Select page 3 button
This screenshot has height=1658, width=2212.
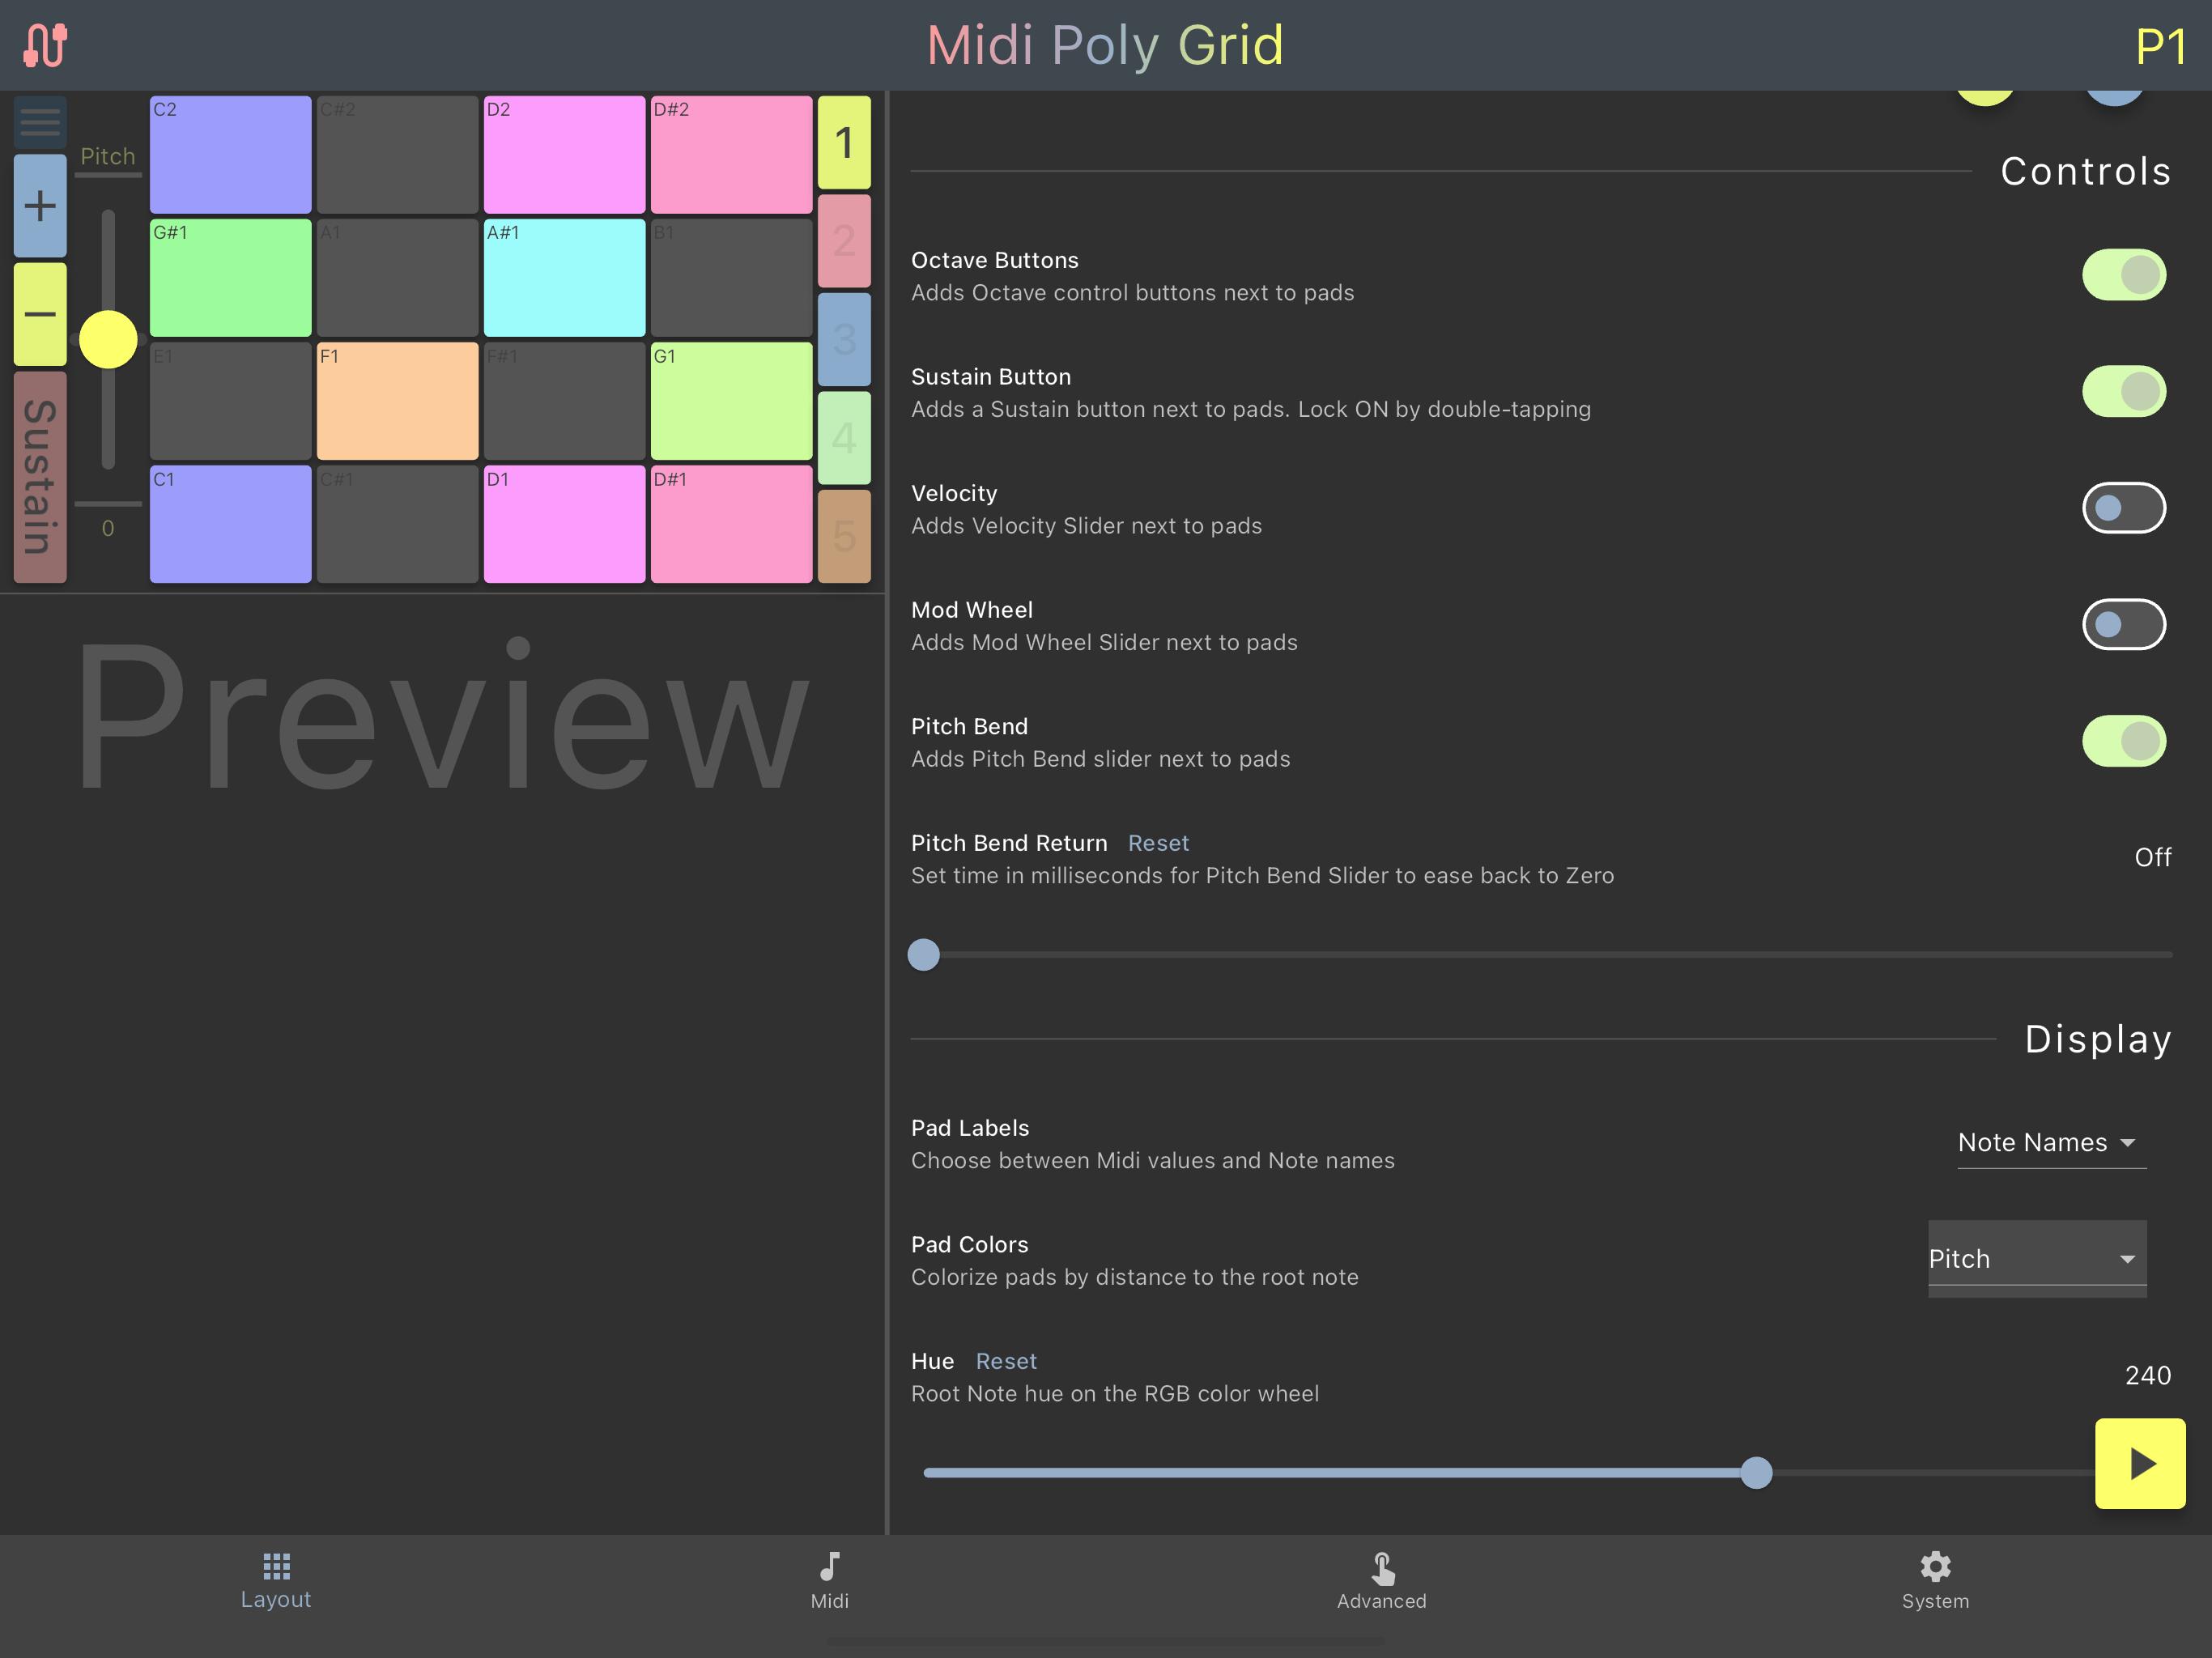click(844, 339)
